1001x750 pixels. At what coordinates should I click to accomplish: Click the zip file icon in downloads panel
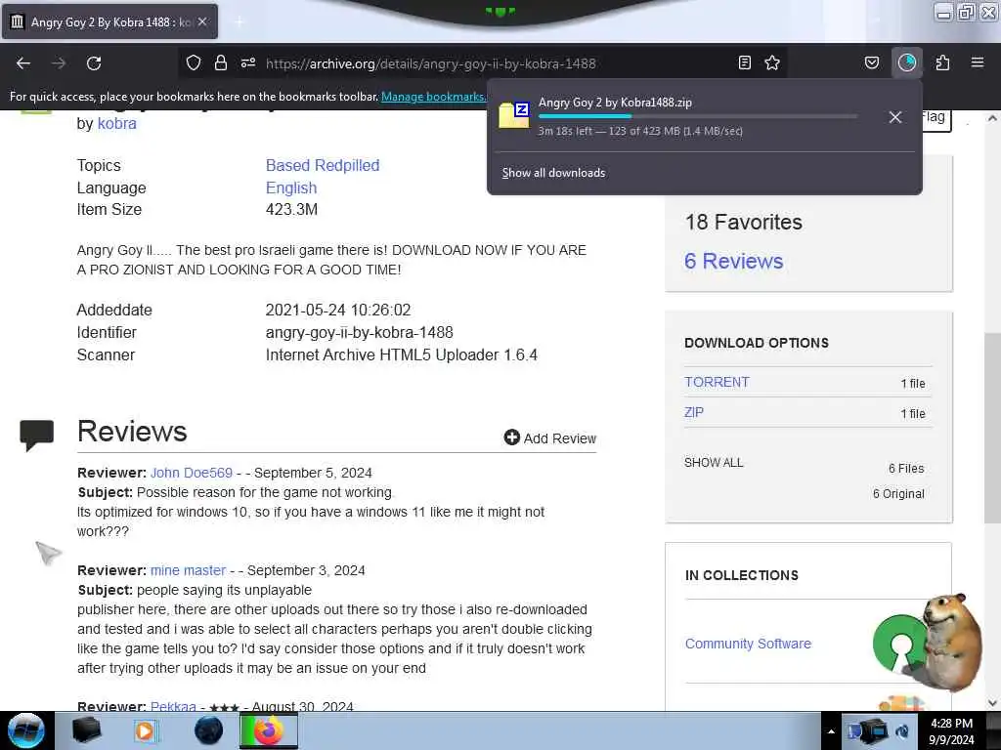coord(514,115)
